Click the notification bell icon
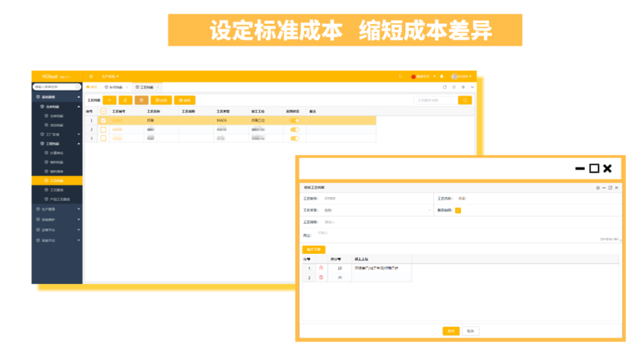643x354 pixels. pyautogui.click(x=442, y=76)
